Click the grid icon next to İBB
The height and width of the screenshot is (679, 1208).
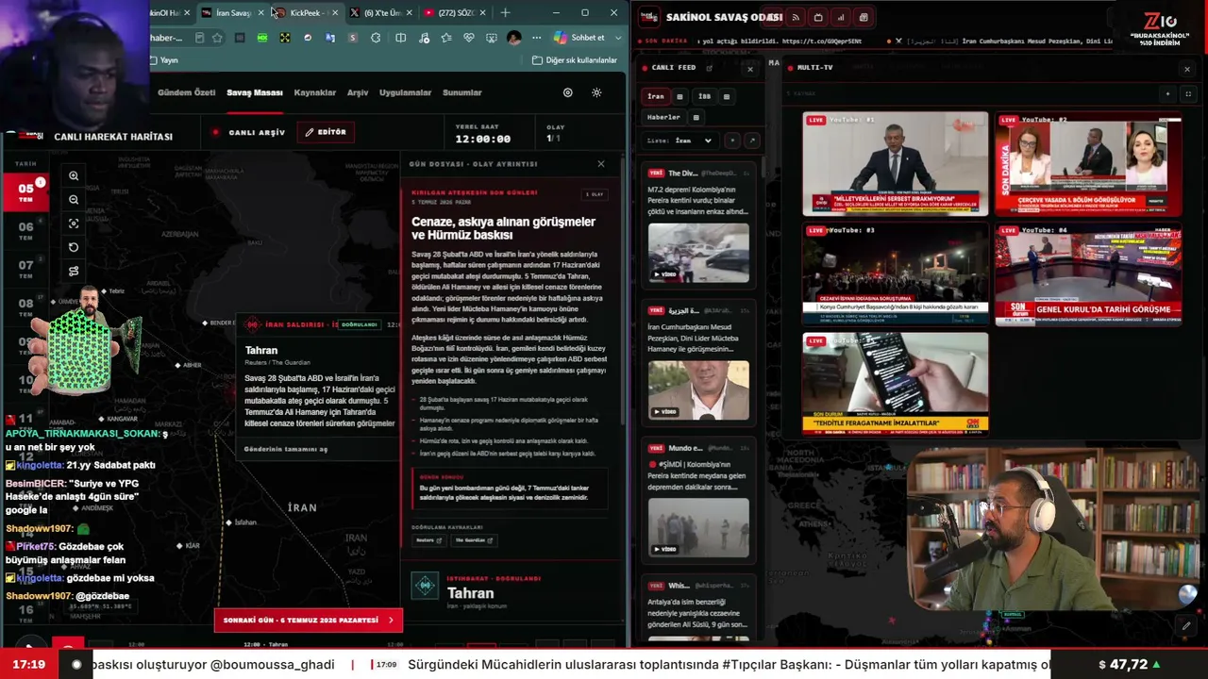click(726, 96)
